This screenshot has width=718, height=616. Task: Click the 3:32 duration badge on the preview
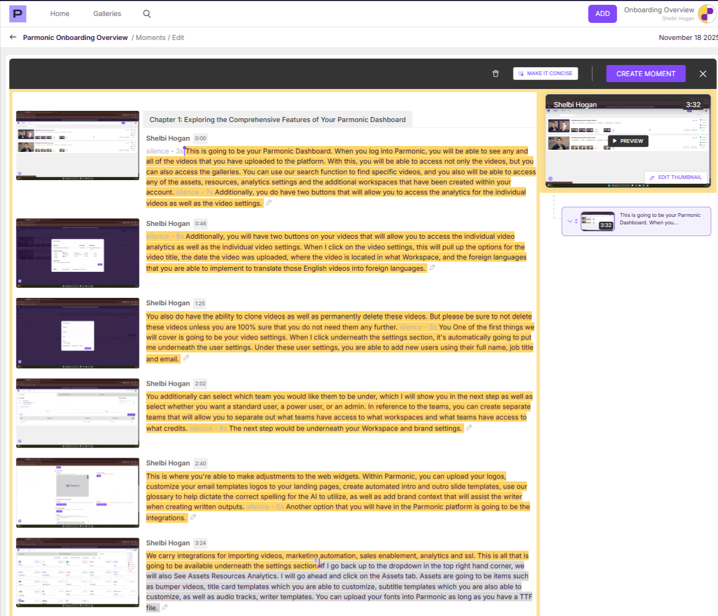[693, 105]
